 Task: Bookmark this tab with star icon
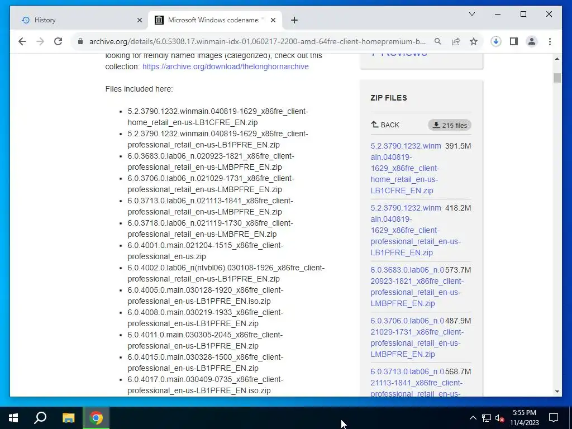click(x=474, y=41)
